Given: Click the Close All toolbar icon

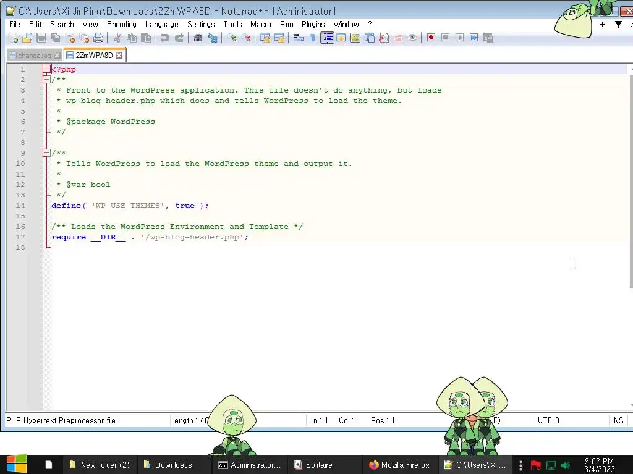Looking at the screenshot, I should tap(84, 38).
